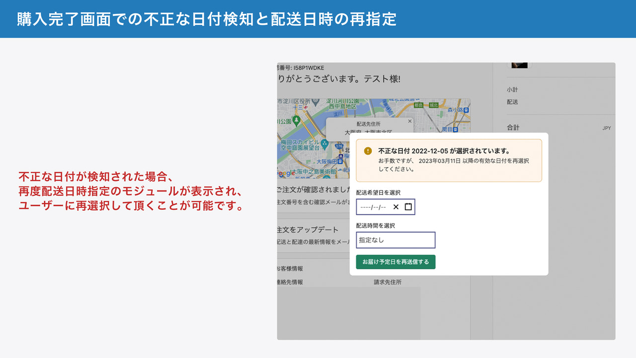Click the 大阪中之島美術館 label on the map
This screenshot has height=358, width=636.
point(315,172)
